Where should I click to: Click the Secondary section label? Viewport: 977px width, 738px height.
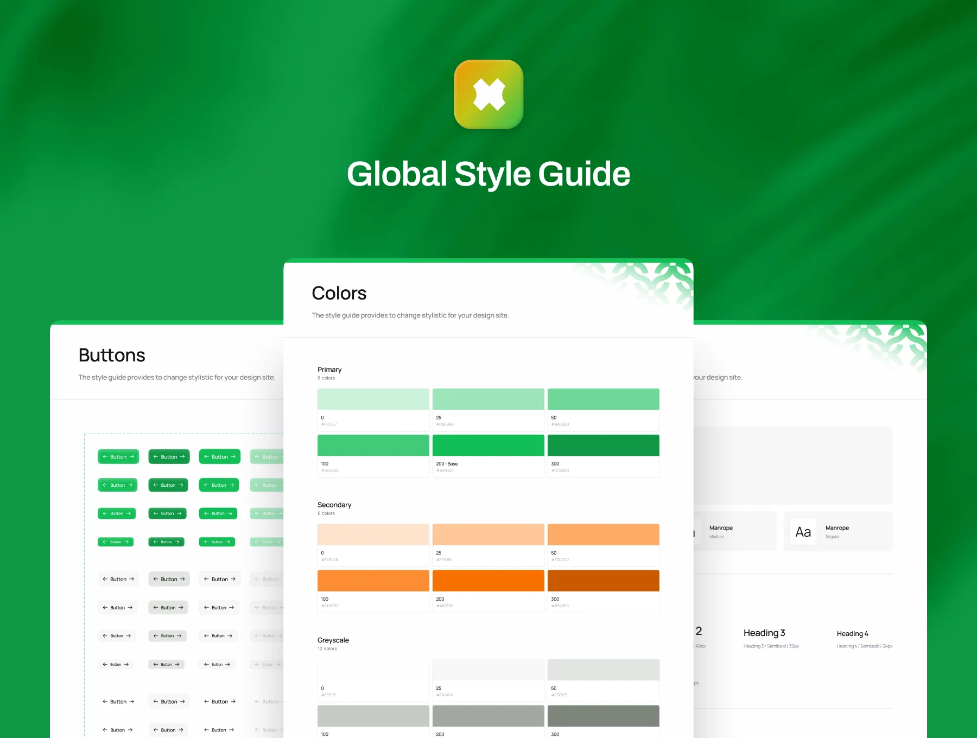334,505
